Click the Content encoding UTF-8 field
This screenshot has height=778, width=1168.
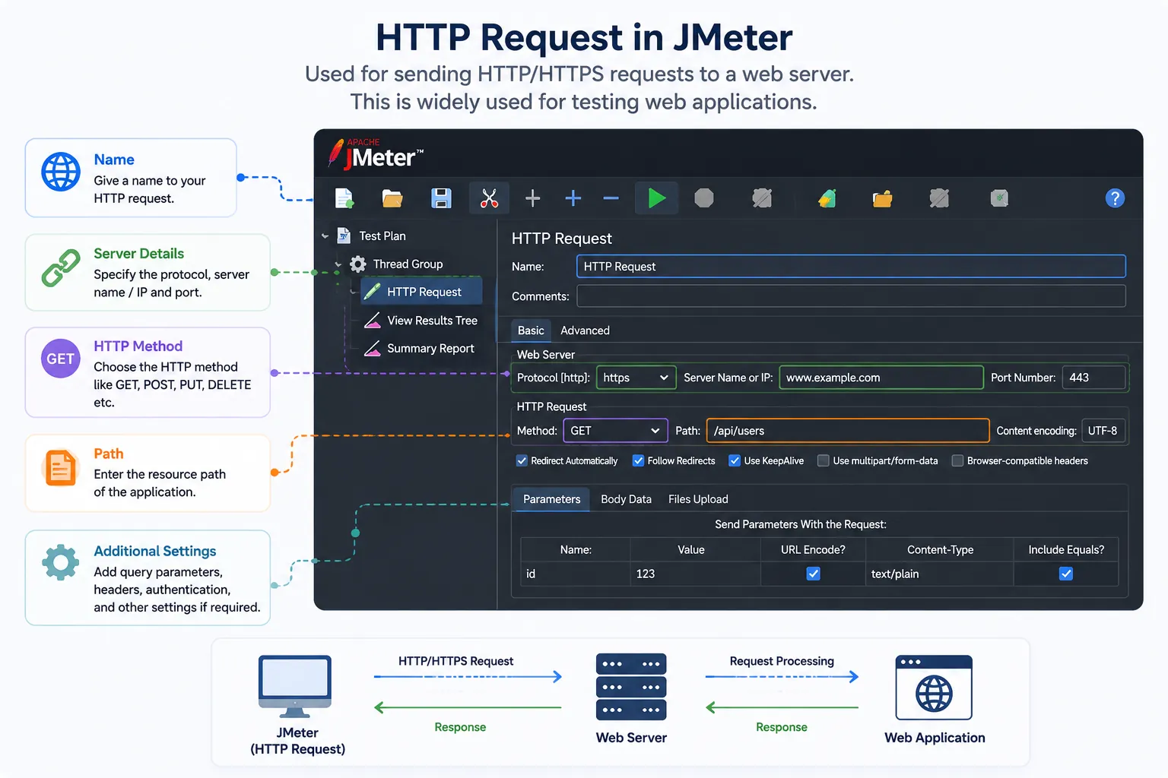point(1103,431)
